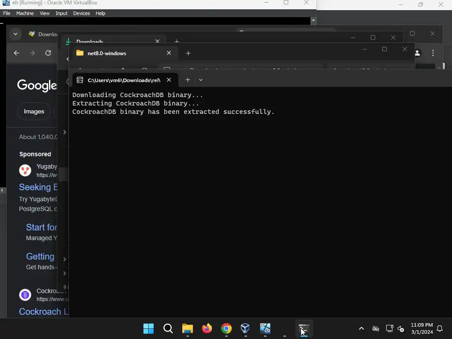Viewport: 452px width, 339px height.
Task: Open Google Chrome from the taskbar
Action: point(226,328)
